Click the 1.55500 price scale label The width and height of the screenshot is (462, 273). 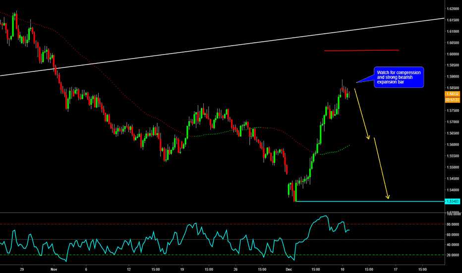pos(453,156)
